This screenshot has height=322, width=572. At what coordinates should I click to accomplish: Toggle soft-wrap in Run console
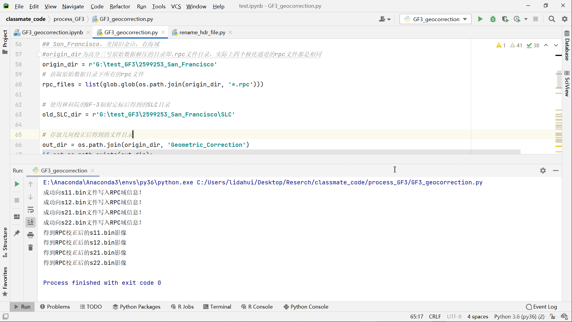pyautogui.click(x=30, y=210)
